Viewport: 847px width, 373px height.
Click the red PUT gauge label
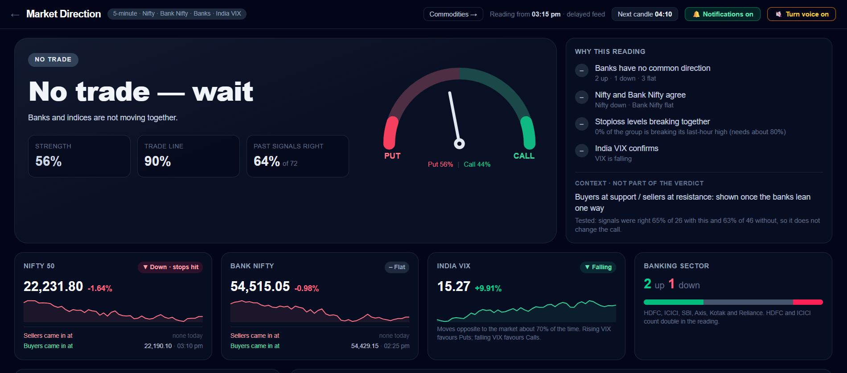(x=392, y=156)
